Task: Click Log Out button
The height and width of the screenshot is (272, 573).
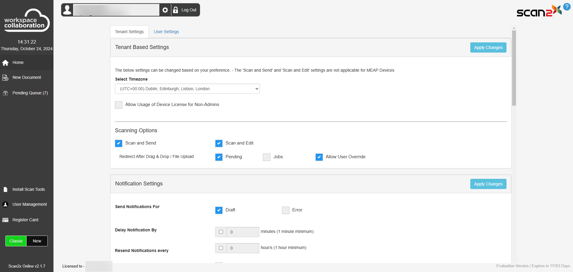Action: point(185,10)
